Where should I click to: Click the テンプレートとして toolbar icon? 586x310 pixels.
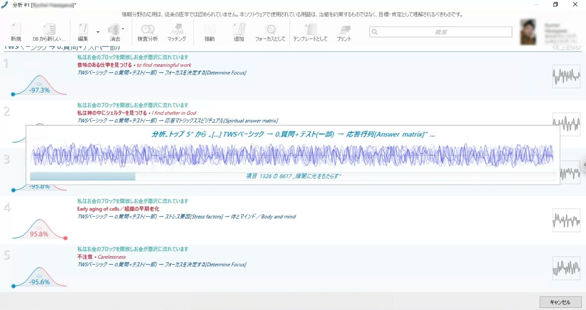pos(310,32)
